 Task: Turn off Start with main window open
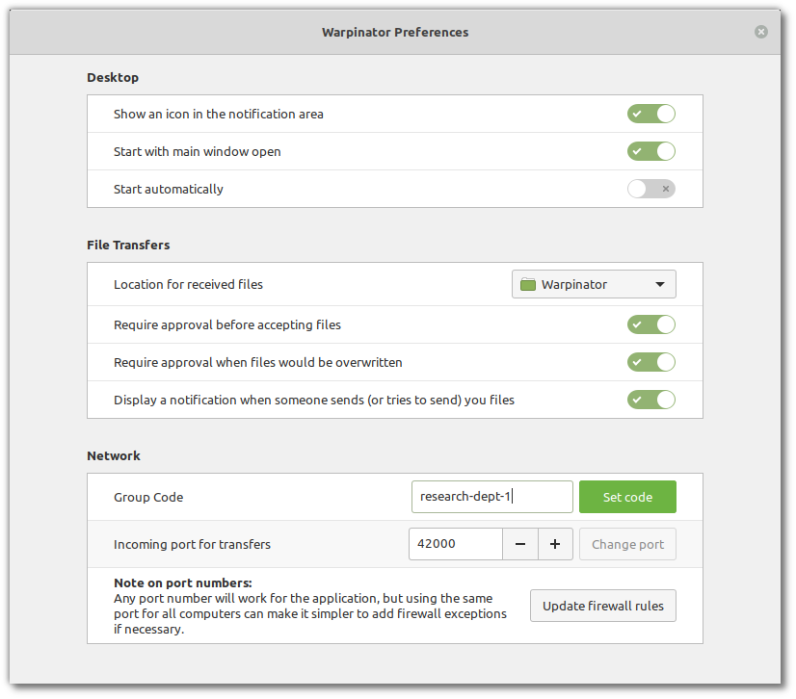click(x=650, y=151)
